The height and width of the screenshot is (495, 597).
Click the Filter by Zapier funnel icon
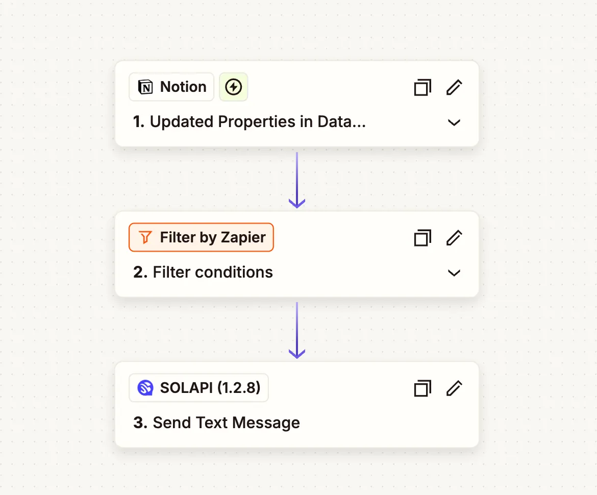click(146, 237)
